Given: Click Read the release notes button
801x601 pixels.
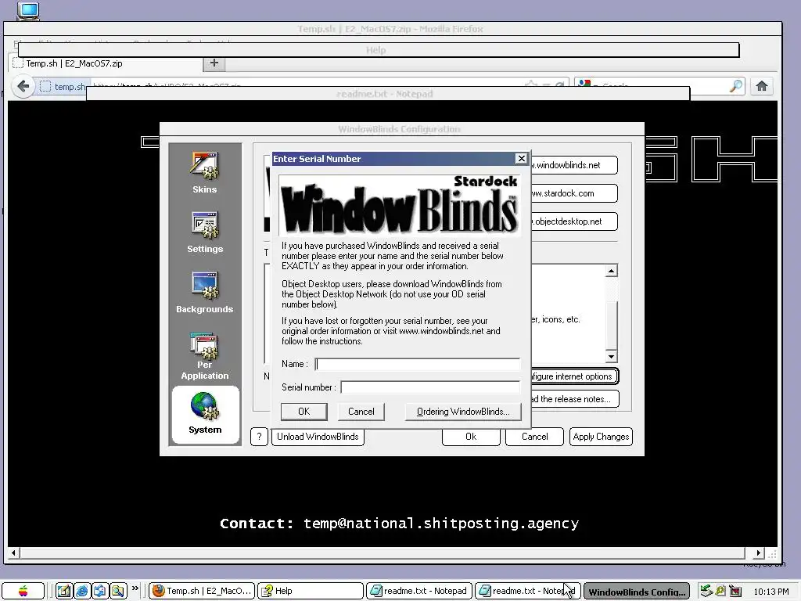Looking at the screenshot, I should (x=575, y=399).
